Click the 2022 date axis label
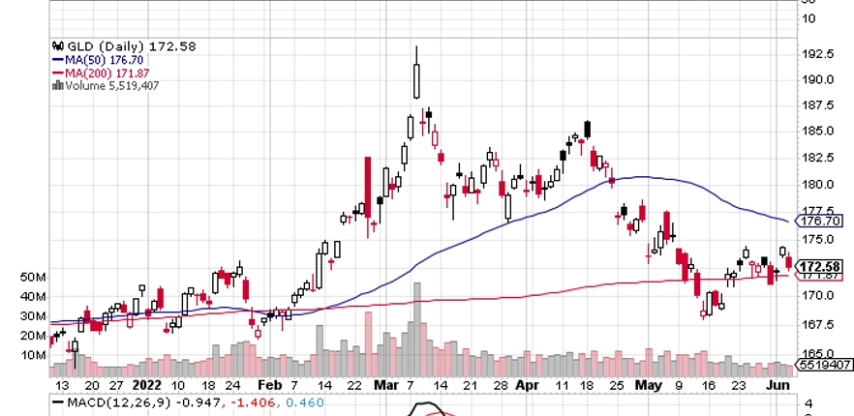 point(147,385)
